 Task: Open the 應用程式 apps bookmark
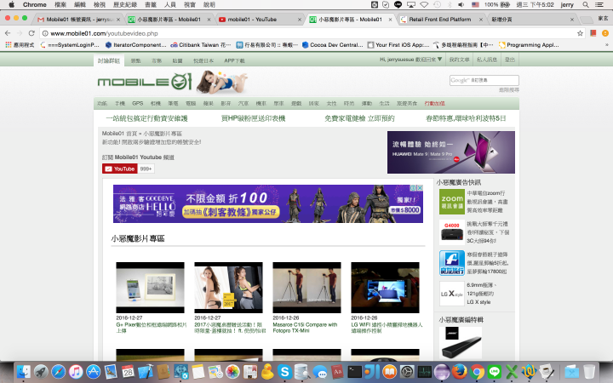(x=20, y=45)
